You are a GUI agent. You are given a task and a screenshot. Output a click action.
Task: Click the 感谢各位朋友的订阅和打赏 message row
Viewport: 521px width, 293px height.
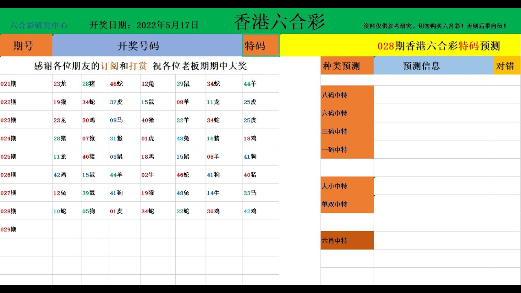(x=140, y=66)
